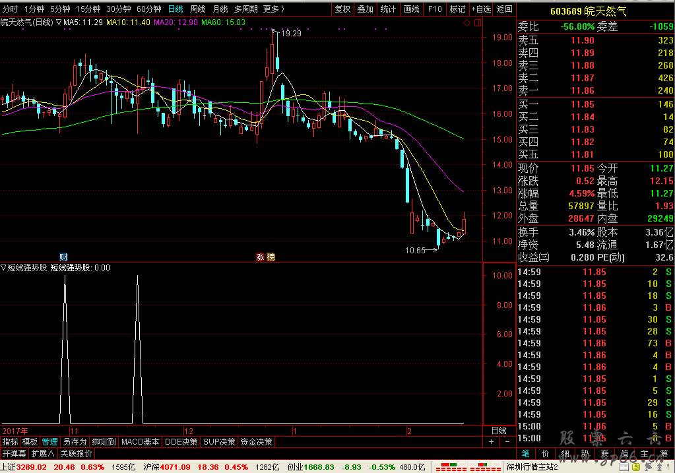Click the 创业 index value 1668.83

(x=319, y=467)
